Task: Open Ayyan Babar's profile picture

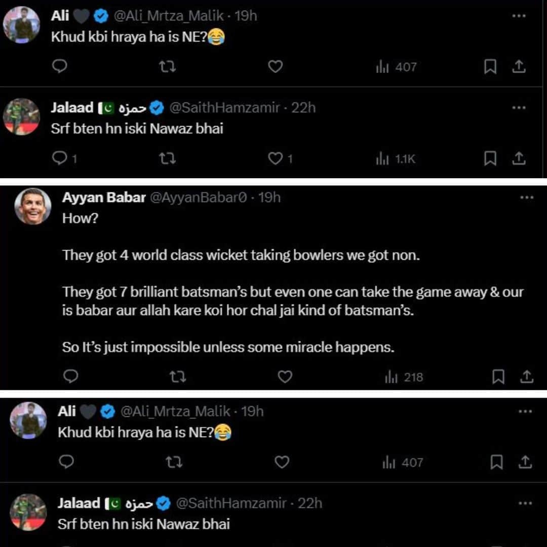Action: pos(33,206)
